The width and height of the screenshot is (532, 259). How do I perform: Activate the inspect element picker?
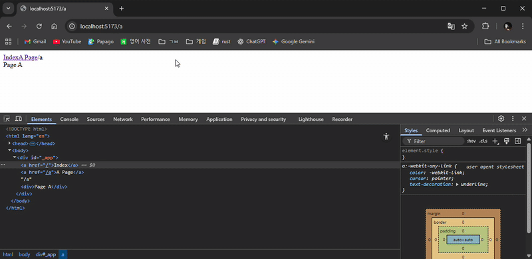[7, 119]
